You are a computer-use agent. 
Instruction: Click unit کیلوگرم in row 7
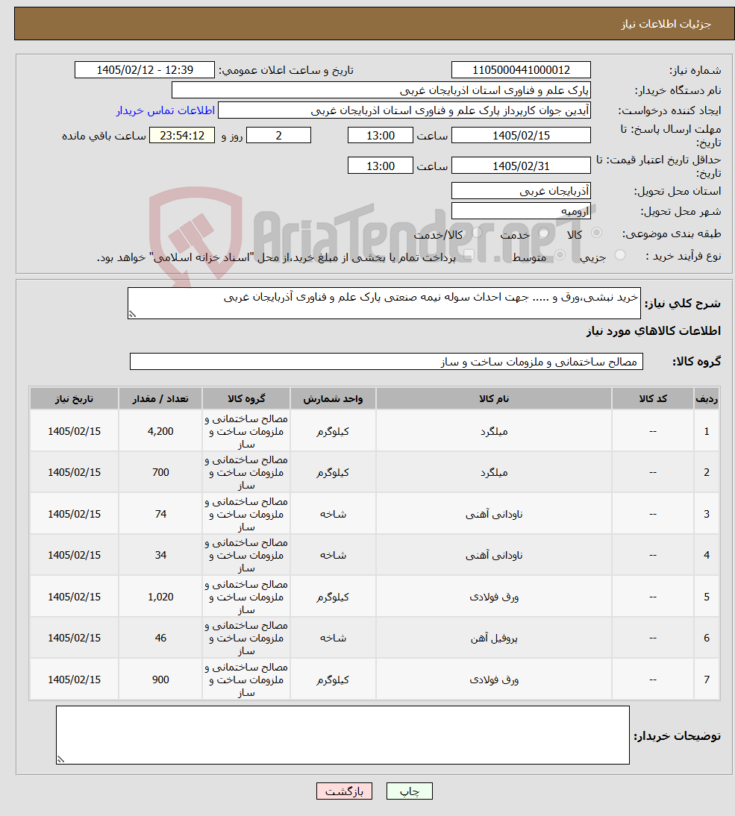(x=333, y=680)
